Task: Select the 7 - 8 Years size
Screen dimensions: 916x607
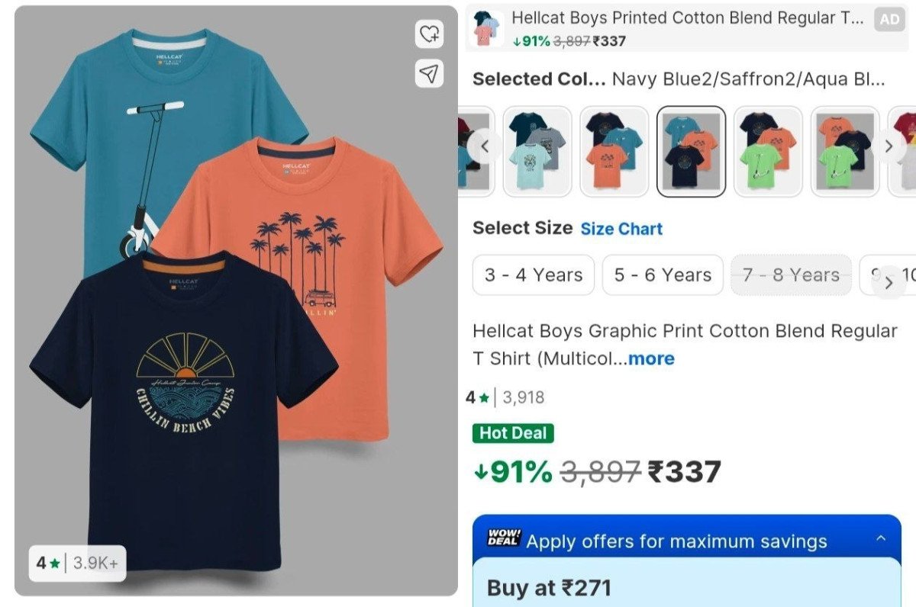Action: pos(791,275)
